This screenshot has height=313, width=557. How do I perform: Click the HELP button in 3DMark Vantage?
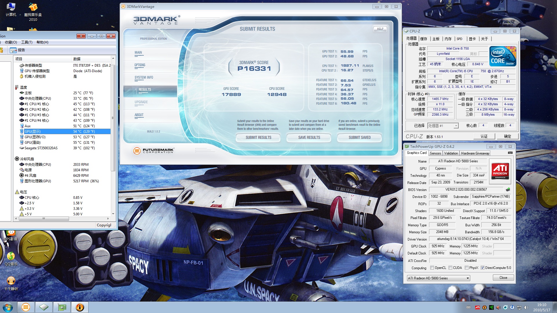(x=380, y=29)
